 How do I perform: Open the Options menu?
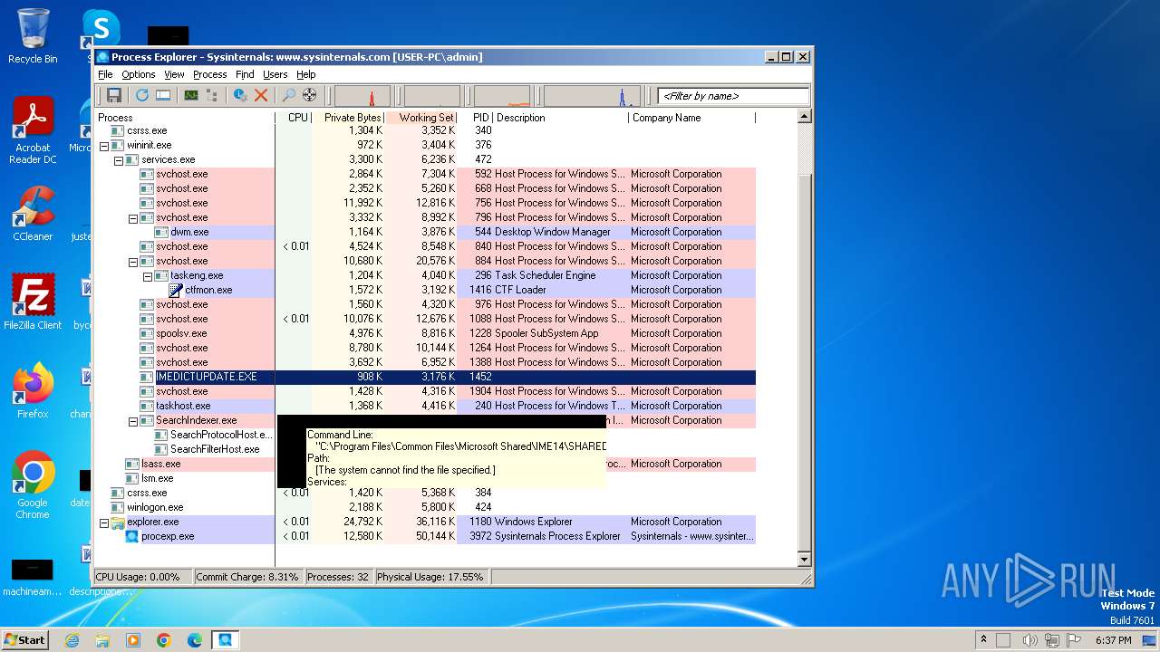[139, 74]
